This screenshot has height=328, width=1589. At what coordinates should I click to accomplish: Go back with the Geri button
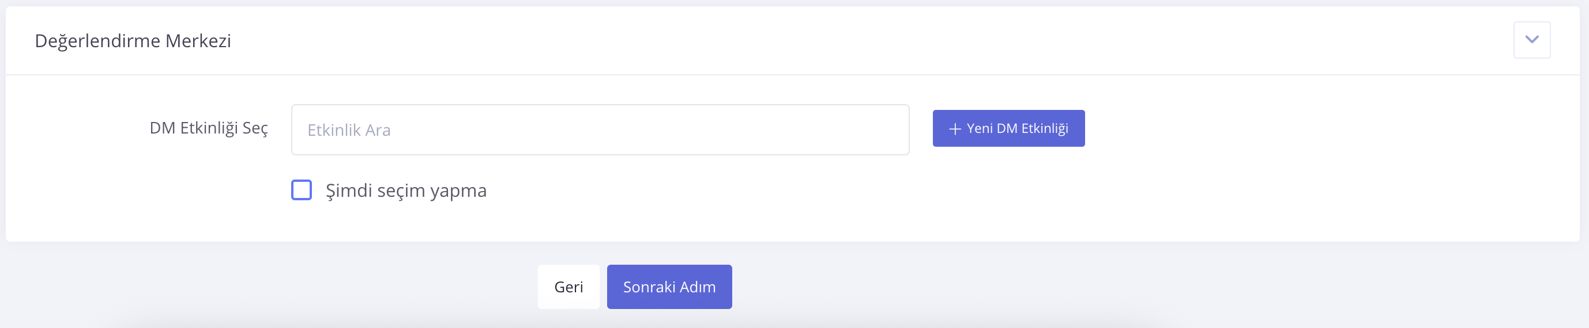point(568,287)
